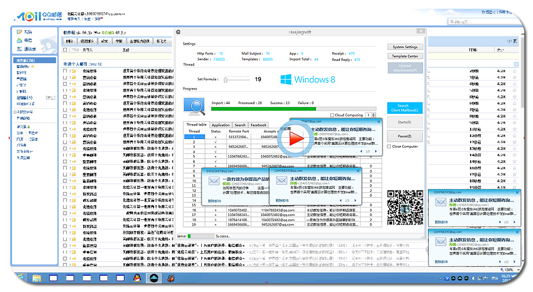This screenshot has height=292, width=533.
Task: Click the System Settings button
Action: point(405,47)
